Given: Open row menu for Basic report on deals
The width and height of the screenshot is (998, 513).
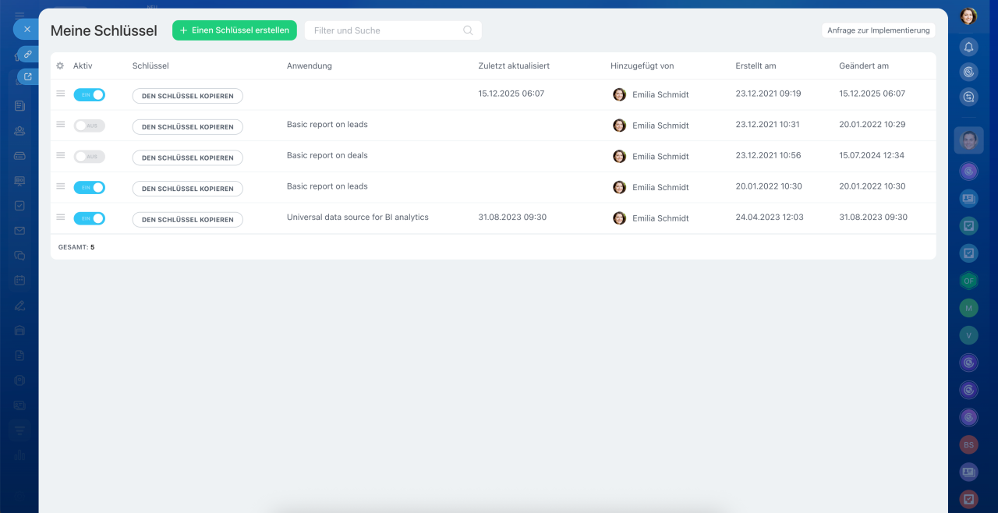Looking at the screenshot, I should click(61, 156).
